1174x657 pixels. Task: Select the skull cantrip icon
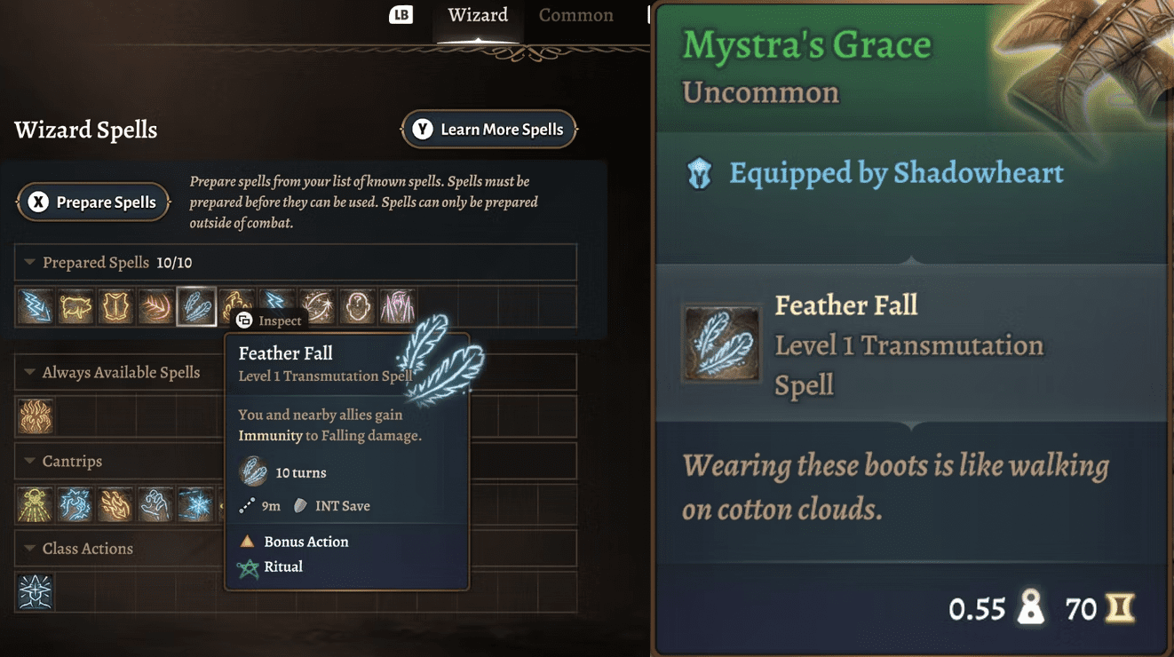tap(36, 504)
